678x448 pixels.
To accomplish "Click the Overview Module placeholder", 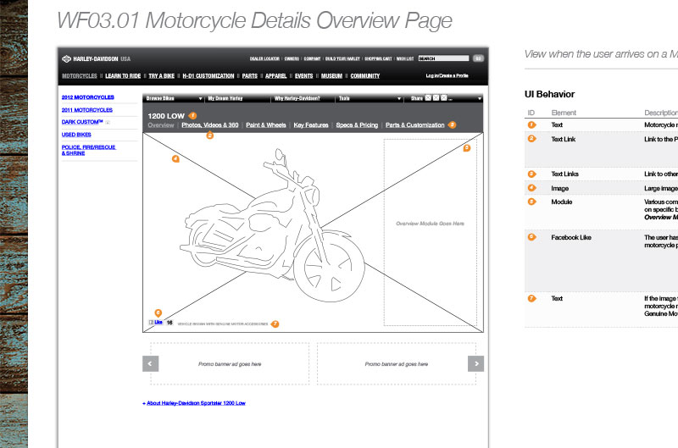I will click(431, 232).
